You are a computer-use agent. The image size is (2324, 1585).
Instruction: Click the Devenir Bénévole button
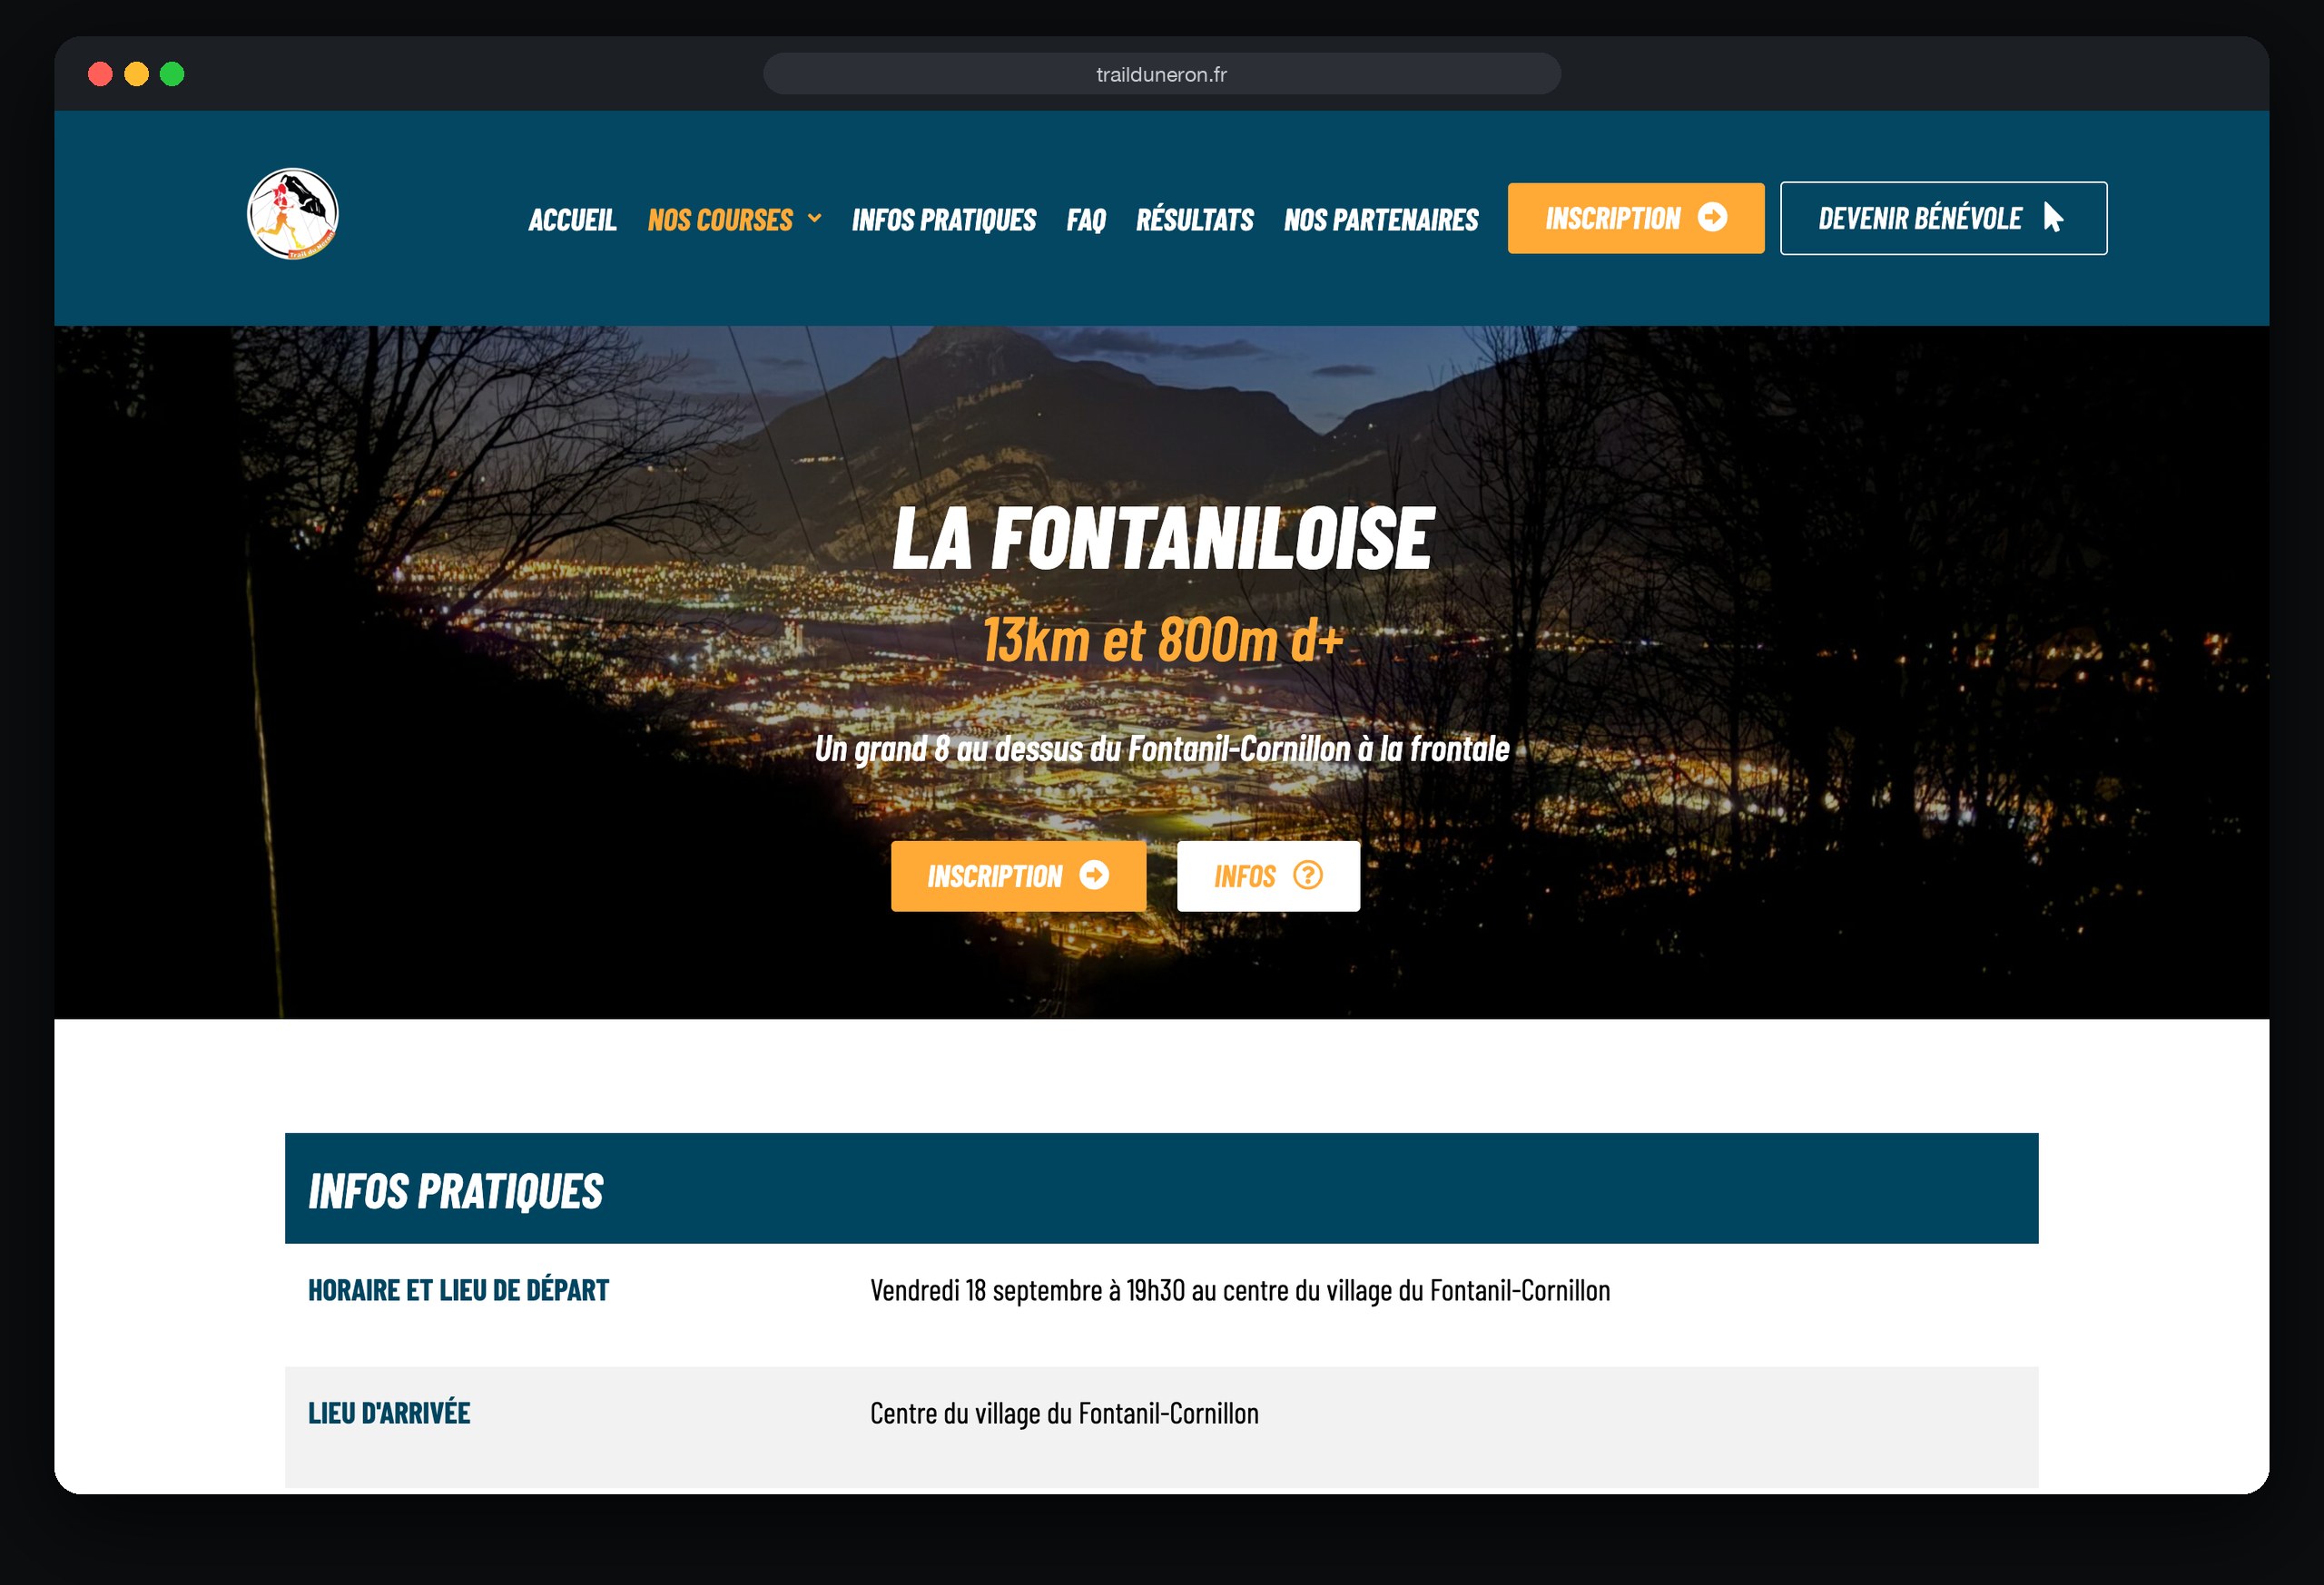1943,218
